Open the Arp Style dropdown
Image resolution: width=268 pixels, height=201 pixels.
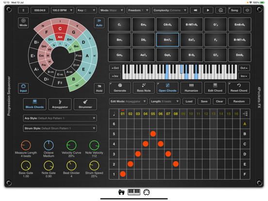[x=60, y=118]
